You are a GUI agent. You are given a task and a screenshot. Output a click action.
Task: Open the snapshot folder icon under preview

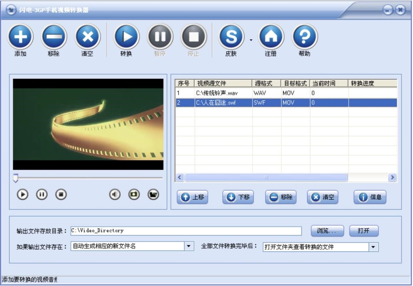[x=153, y=195]
